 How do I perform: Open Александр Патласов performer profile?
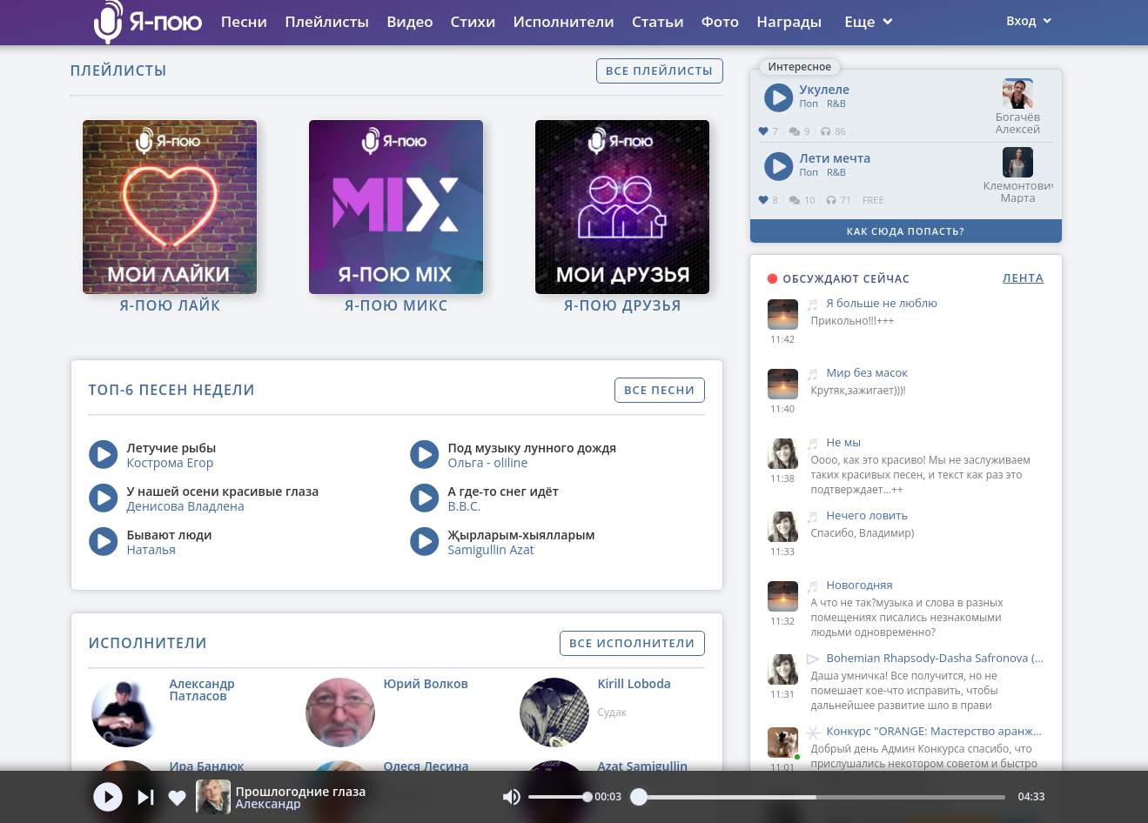click(202, 690)
